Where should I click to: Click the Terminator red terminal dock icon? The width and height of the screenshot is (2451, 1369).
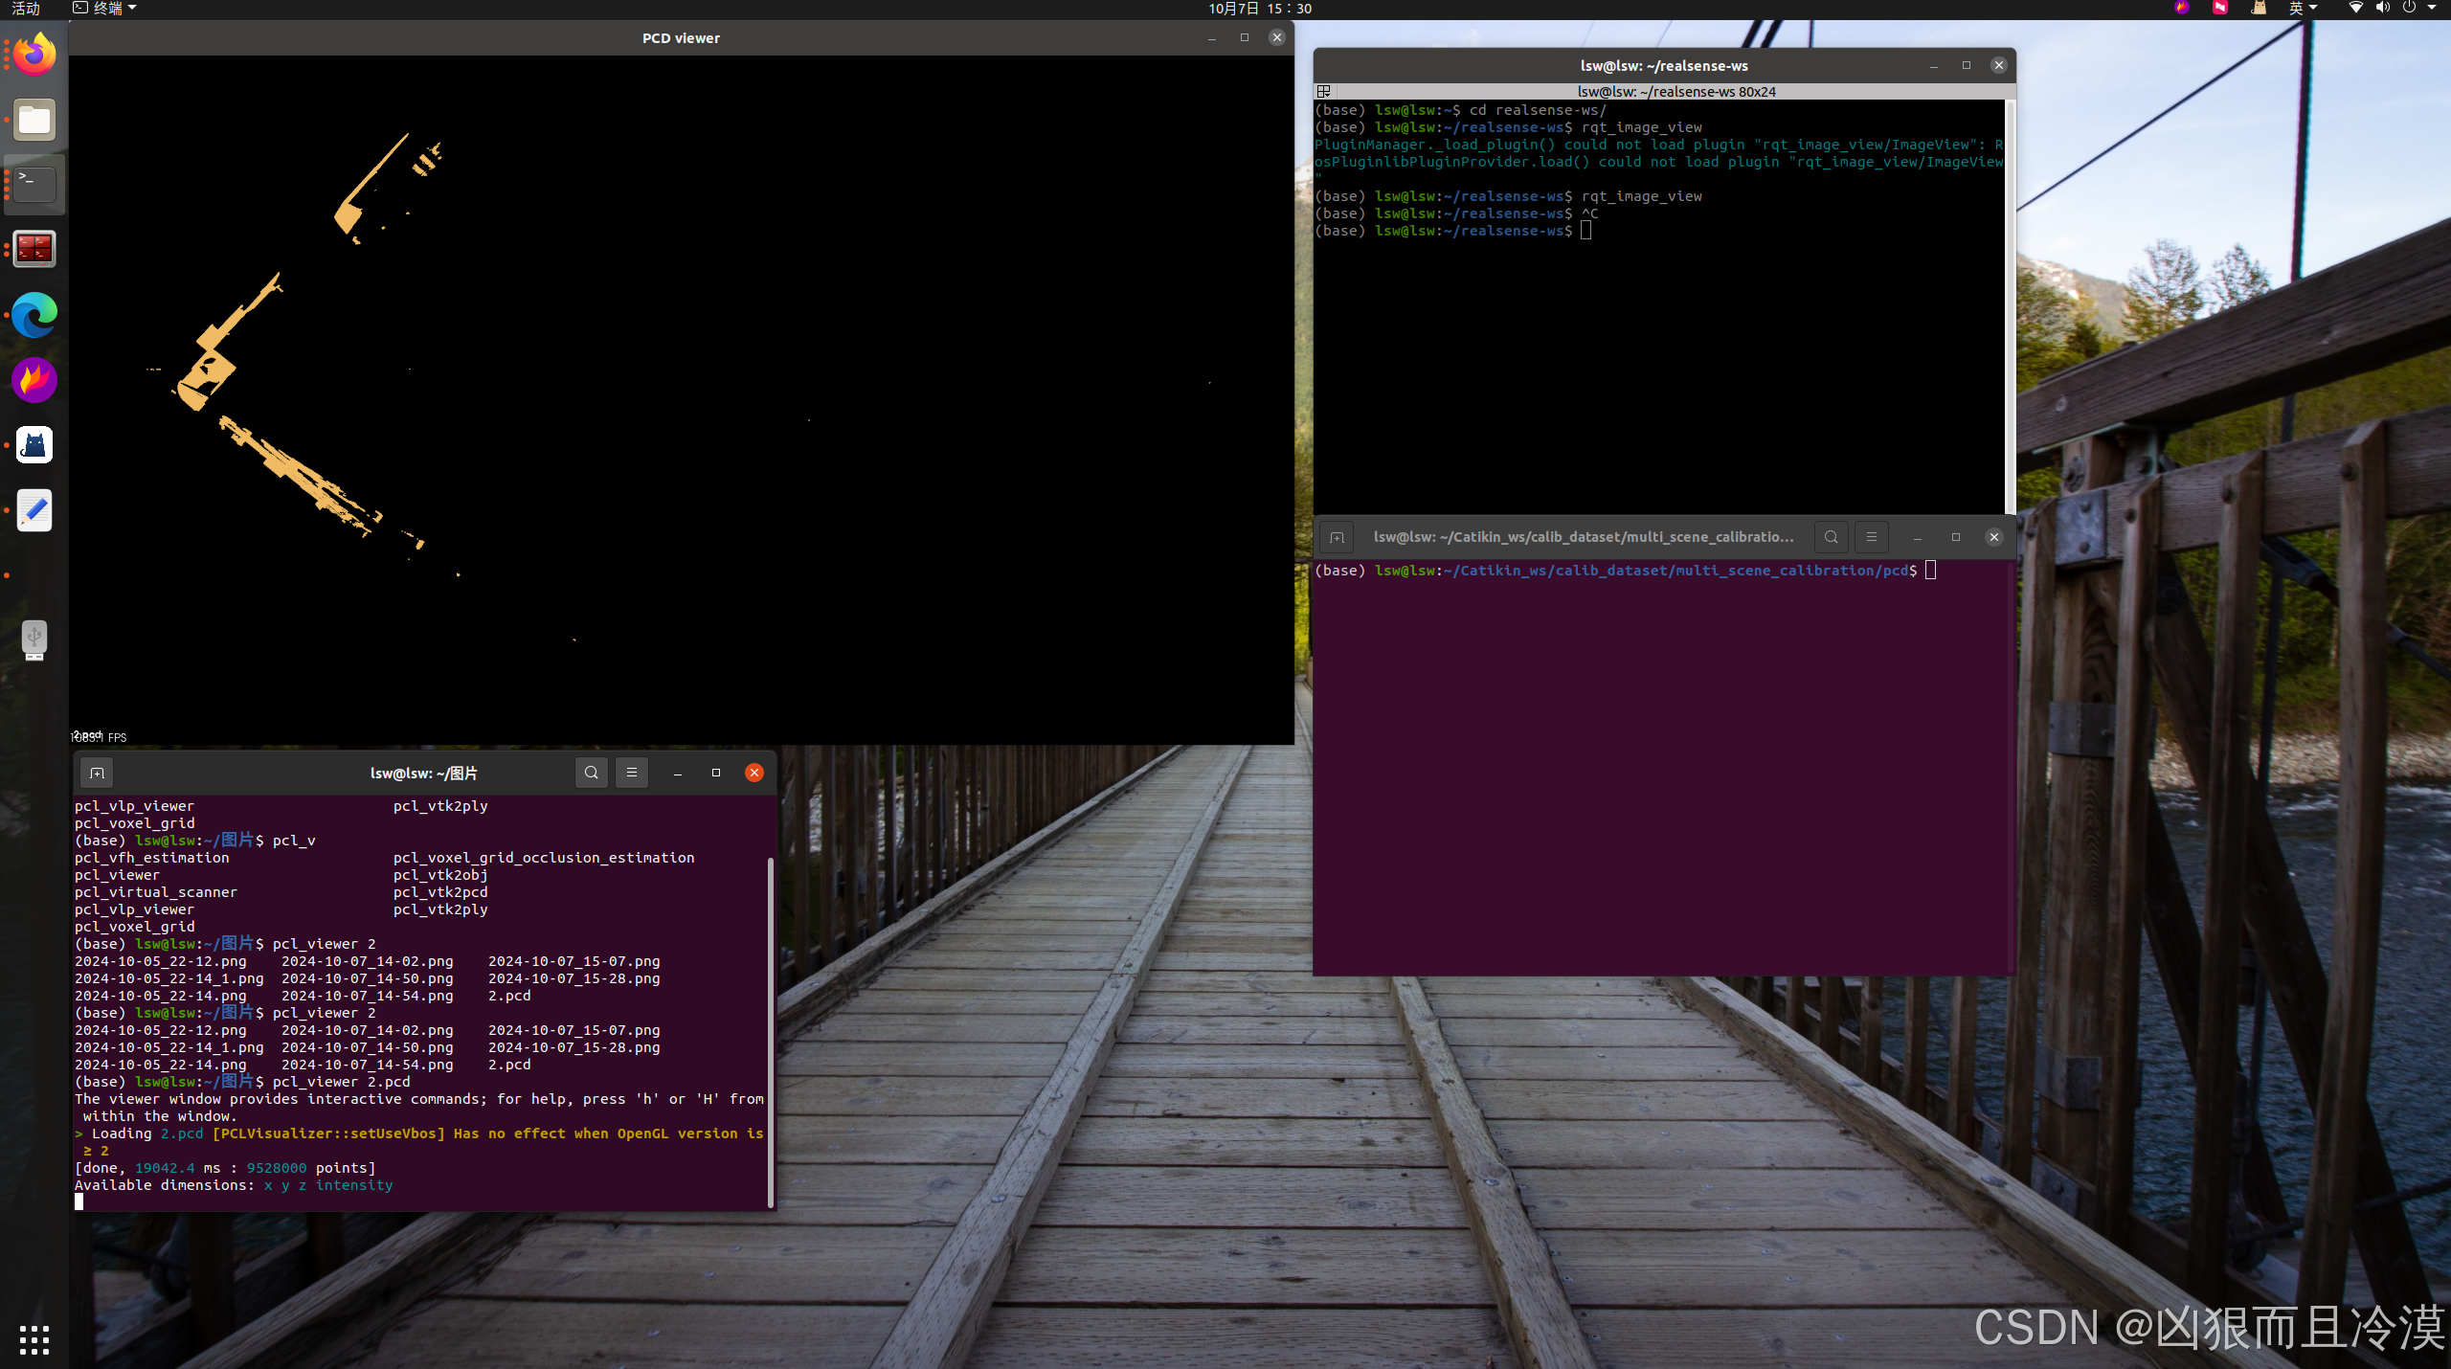(x=34, y=249)
